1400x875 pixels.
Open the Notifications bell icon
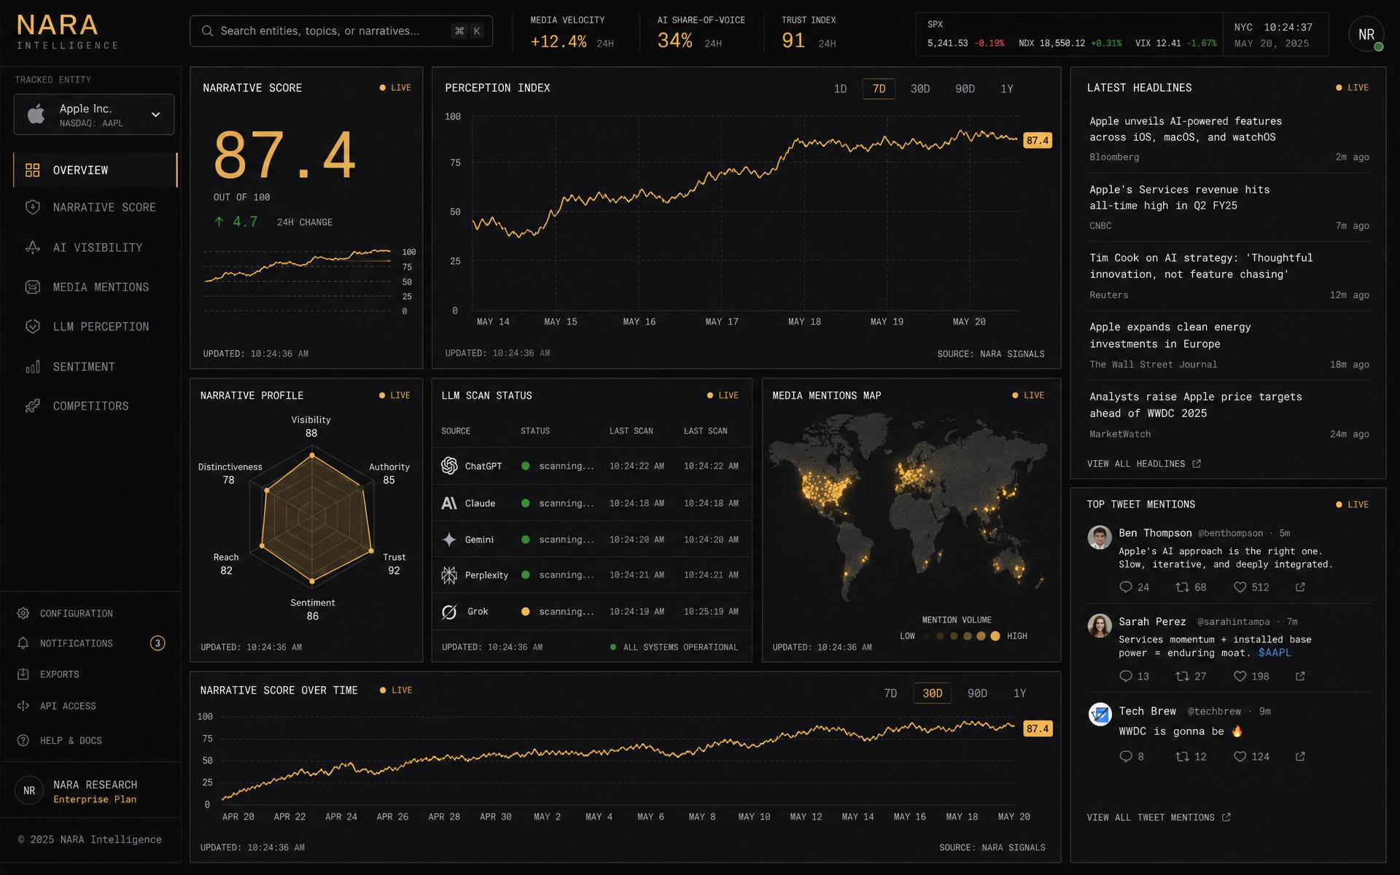pyautogui.click(x=23, y=643)
